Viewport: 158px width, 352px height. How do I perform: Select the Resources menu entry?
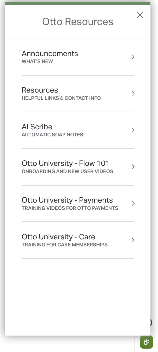pos(78,94)
